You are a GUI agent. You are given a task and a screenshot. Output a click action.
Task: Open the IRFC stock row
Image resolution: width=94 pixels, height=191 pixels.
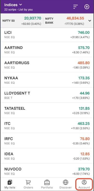click(x=47, y=141)
